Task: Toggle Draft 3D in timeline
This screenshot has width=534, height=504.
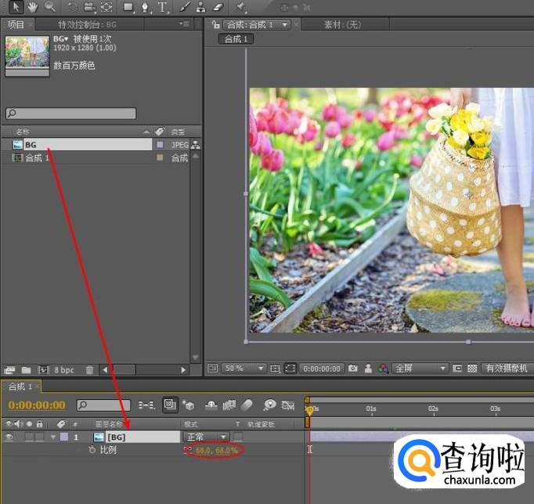Action: point(189,405)
